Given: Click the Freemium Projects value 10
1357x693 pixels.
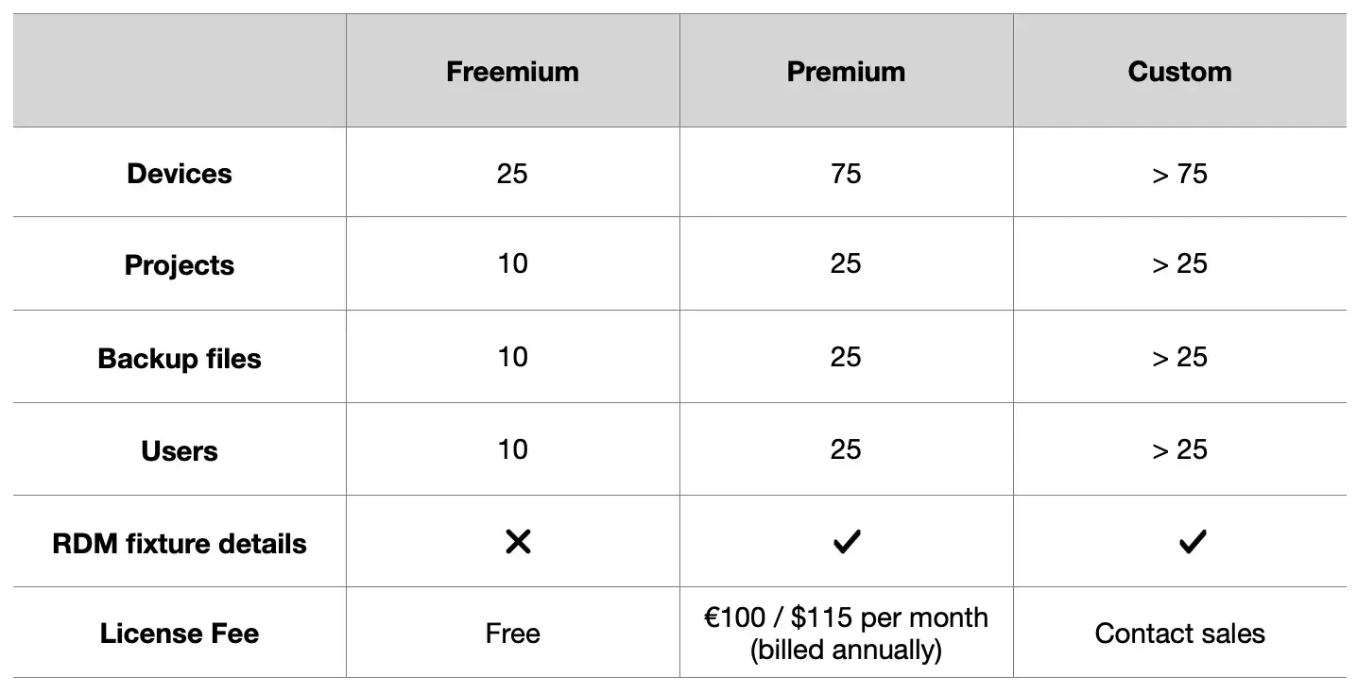Looking at the screenshot, I should (x=512, y=263).
